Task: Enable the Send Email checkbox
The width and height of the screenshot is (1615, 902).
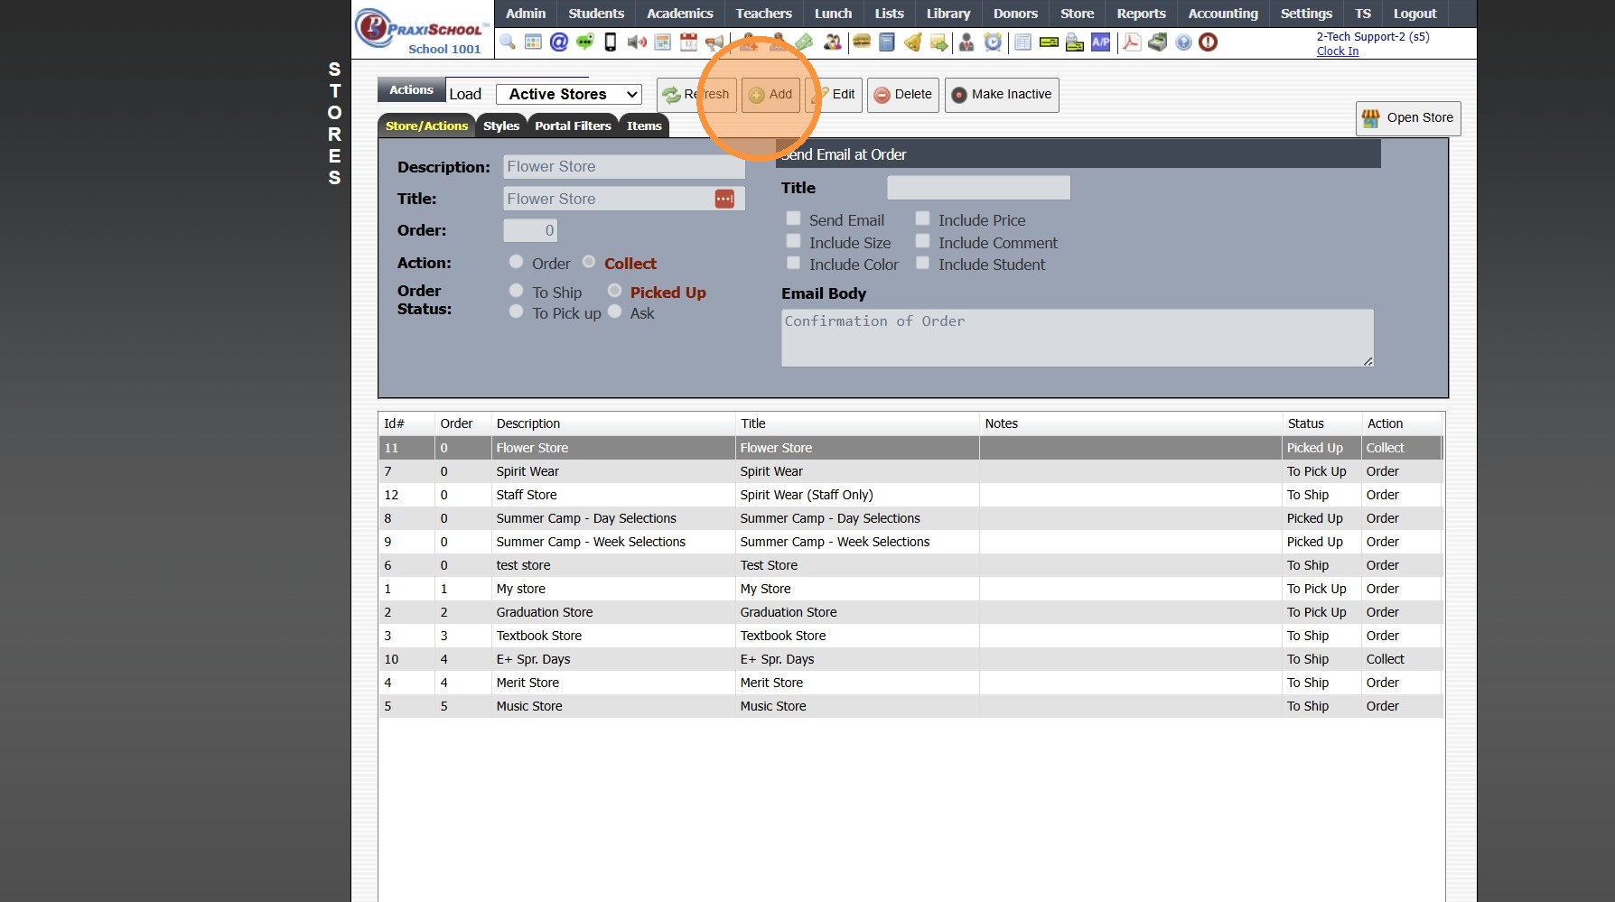Action: [x=793, y=219]
